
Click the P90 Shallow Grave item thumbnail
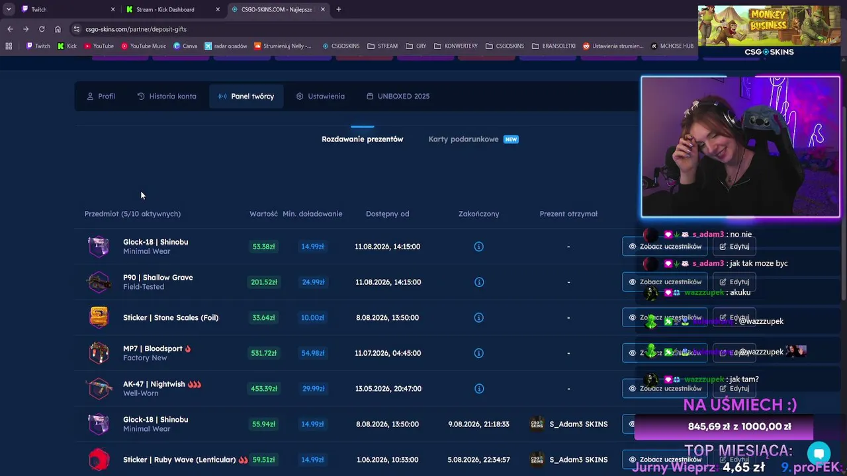click(x=99, y=282)
